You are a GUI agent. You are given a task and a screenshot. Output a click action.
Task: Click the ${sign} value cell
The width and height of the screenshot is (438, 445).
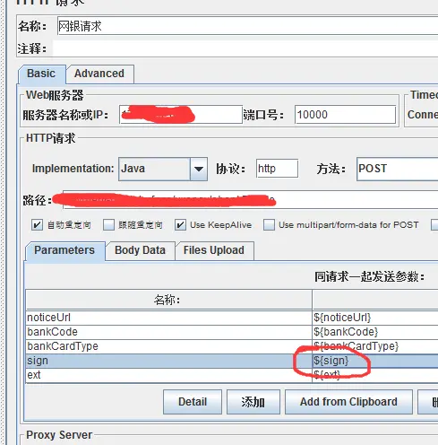click(x=375, y=361)
